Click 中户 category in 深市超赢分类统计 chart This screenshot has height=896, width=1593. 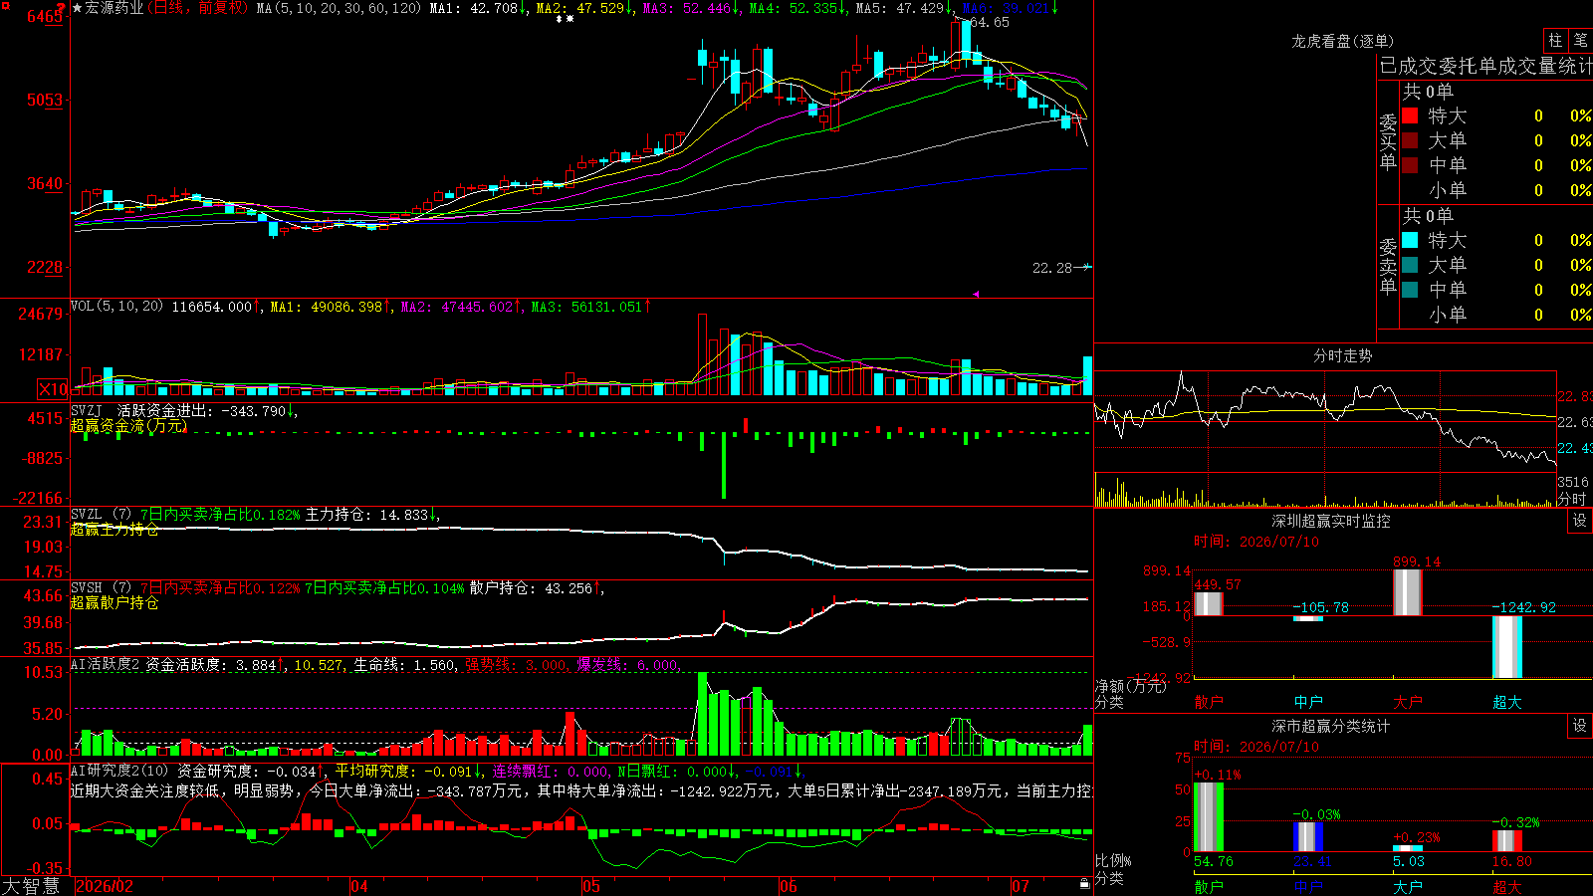tap(1308, 887)
